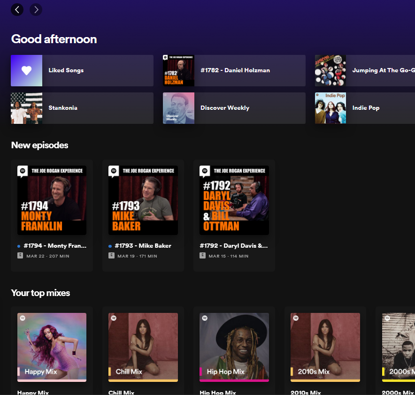Open the Stankonia album shortcut
The width and height of the screenshot is (415, 395).
pos(82,108)
